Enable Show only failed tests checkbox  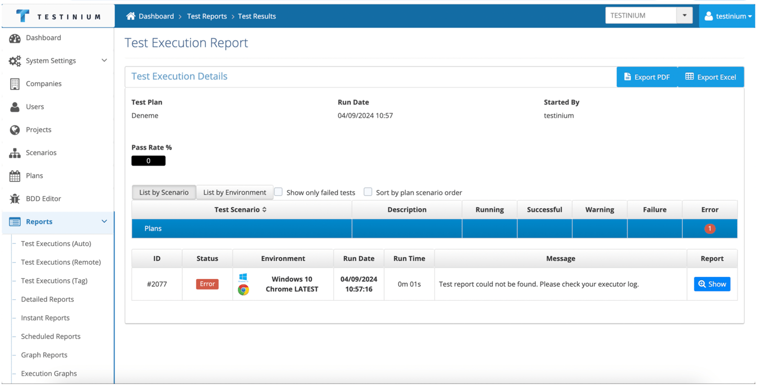tap(278, 192)
